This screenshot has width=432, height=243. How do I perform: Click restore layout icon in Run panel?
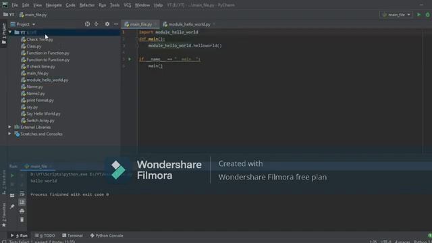coord(12,195)
